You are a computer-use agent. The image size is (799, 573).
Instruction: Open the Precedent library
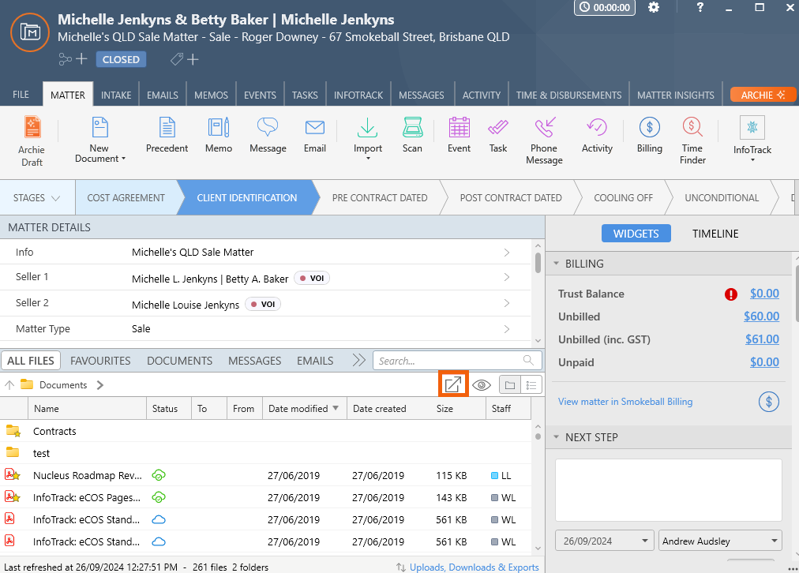tap(167, 135)
